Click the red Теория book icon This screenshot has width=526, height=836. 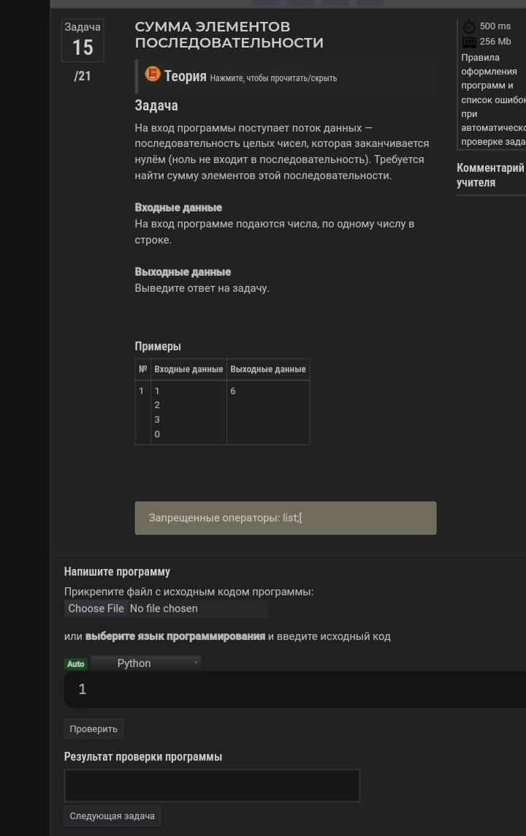point(153,74)
